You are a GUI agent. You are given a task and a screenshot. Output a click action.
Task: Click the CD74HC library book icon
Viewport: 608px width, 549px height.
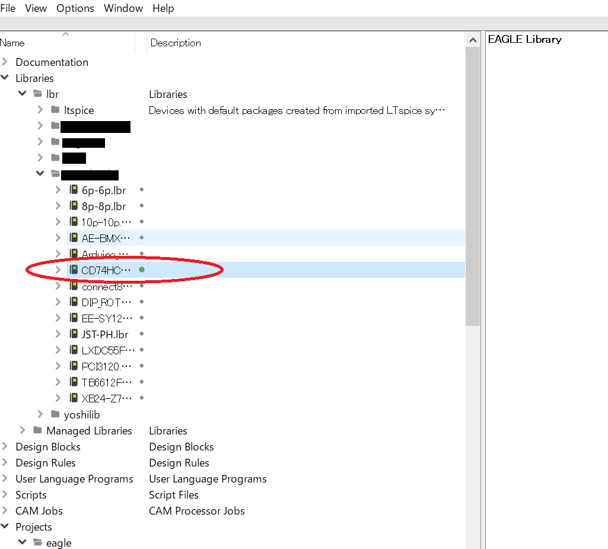pos(74,269)
